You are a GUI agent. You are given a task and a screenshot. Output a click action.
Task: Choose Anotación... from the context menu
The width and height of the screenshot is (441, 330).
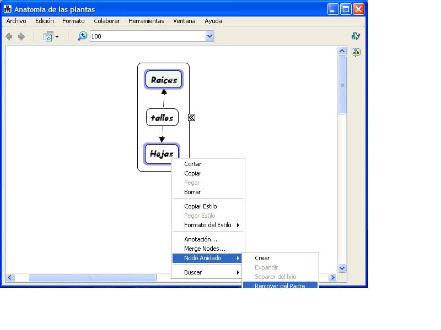[208, 239]
